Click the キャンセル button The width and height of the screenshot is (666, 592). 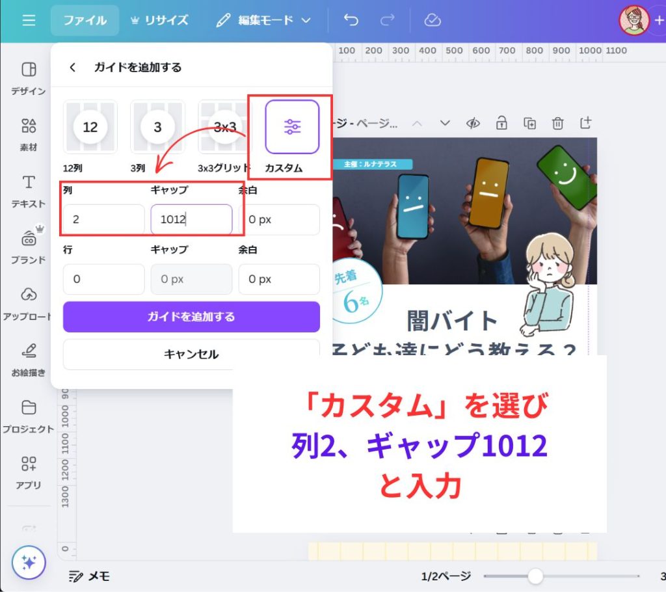[x=191, y=355]
